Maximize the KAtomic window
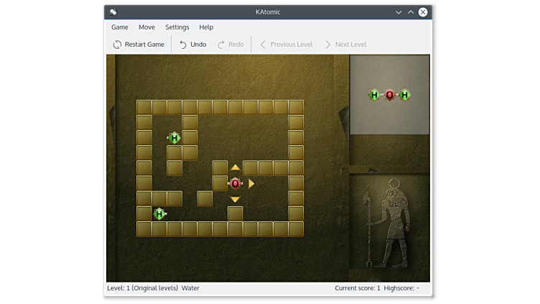 click(x=411, y=12)
